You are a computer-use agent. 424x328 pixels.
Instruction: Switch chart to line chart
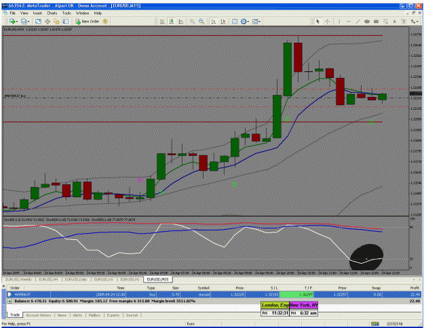[x=180, y=21]
